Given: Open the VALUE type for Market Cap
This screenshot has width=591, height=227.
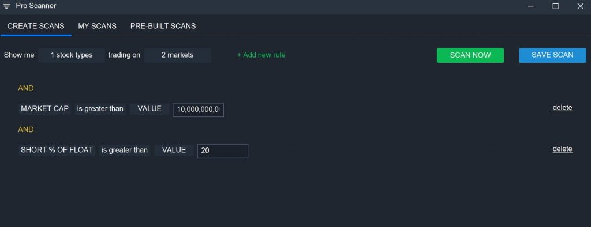Looking at the screenshot, I should [149, 109].
